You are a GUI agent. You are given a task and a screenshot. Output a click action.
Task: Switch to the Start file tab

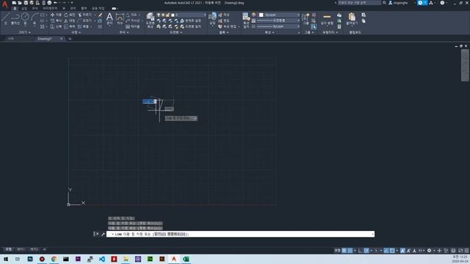point(11,39)
